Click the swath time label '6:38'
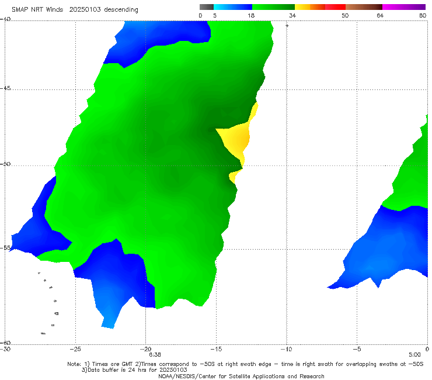The width and height of the screenshot is (432, 380). pyautogui.click(x=155, y=354)
